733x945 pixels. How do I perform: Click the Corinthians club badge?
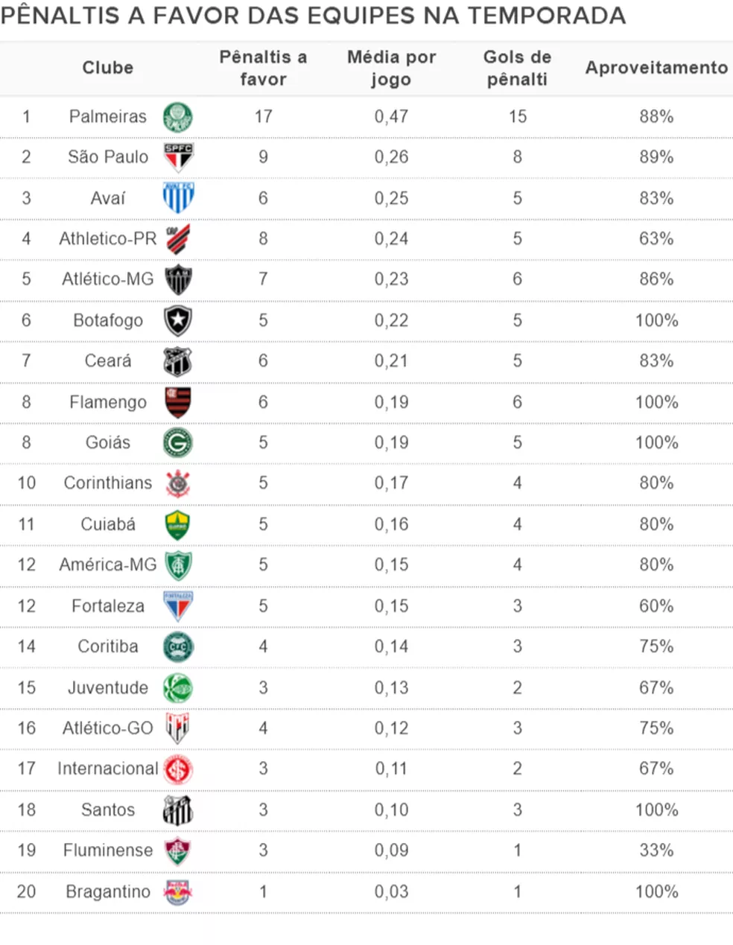[178, 483]
